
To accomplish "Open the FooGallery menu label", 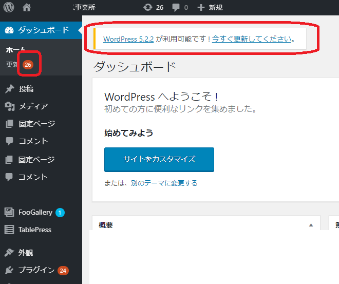I will tap(35, 213).
